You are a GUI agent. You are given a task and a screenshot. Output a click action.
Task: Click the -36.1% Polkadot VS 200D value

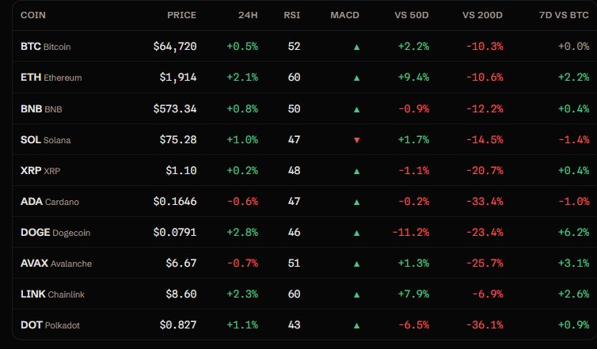(485, 325)
